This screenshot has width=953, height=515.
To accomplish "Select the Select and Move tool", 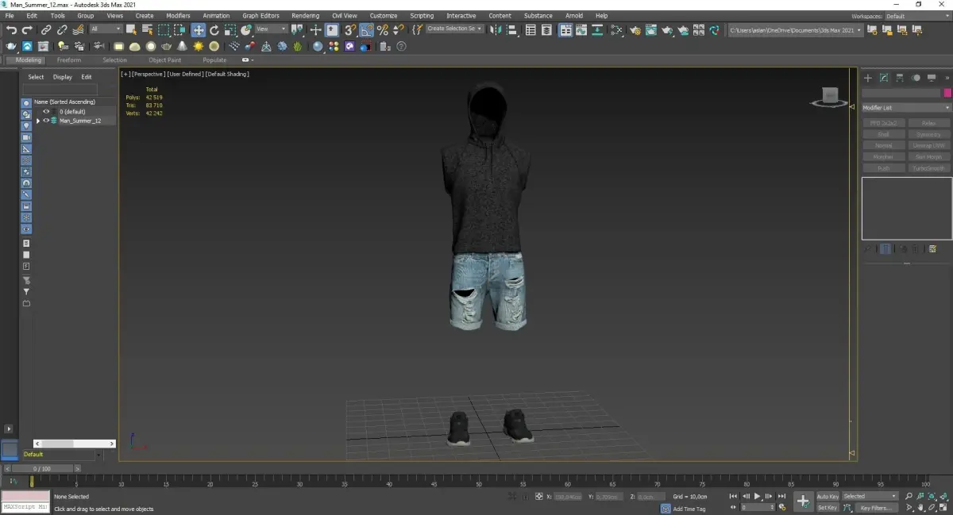I will tap(198, 30).
